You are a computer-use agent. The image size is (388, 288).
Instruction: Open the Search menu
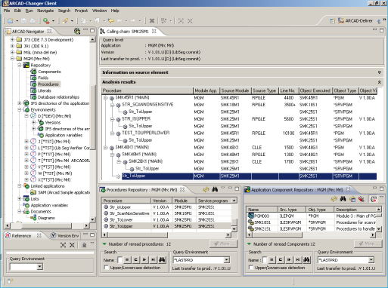(x=64, y=11)
